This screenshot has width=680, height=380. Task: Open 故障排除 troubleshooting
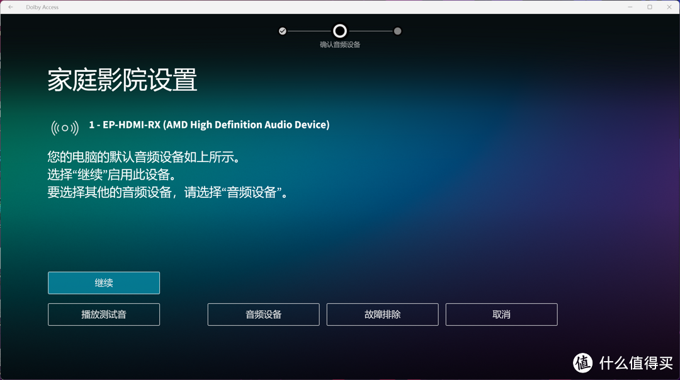point(383,314)
